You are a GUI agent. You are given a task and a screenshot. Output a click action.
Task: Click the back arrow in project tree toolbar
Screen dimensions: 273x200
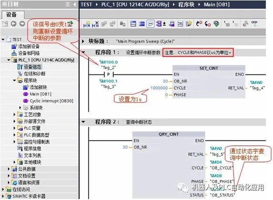pos(13,23)
